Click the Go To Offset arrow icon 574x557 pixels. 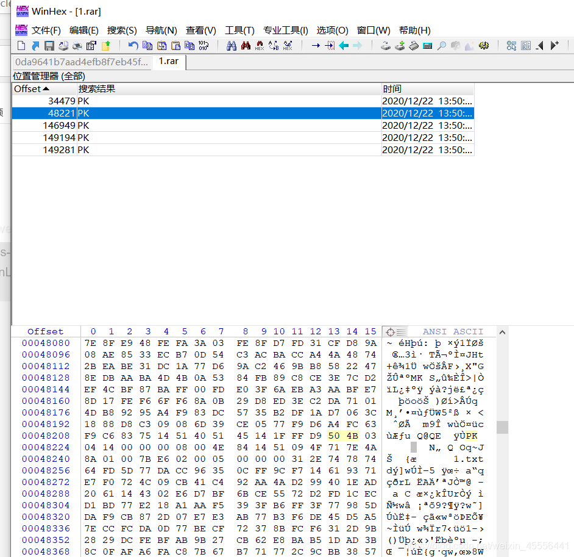tap(316, 46)
